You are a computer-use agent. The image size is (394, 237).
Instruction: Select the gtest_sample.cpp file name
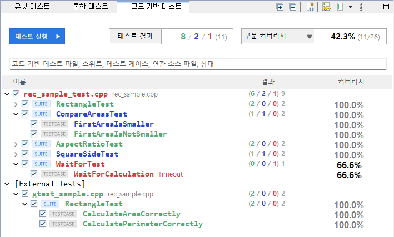click(68, 194)
